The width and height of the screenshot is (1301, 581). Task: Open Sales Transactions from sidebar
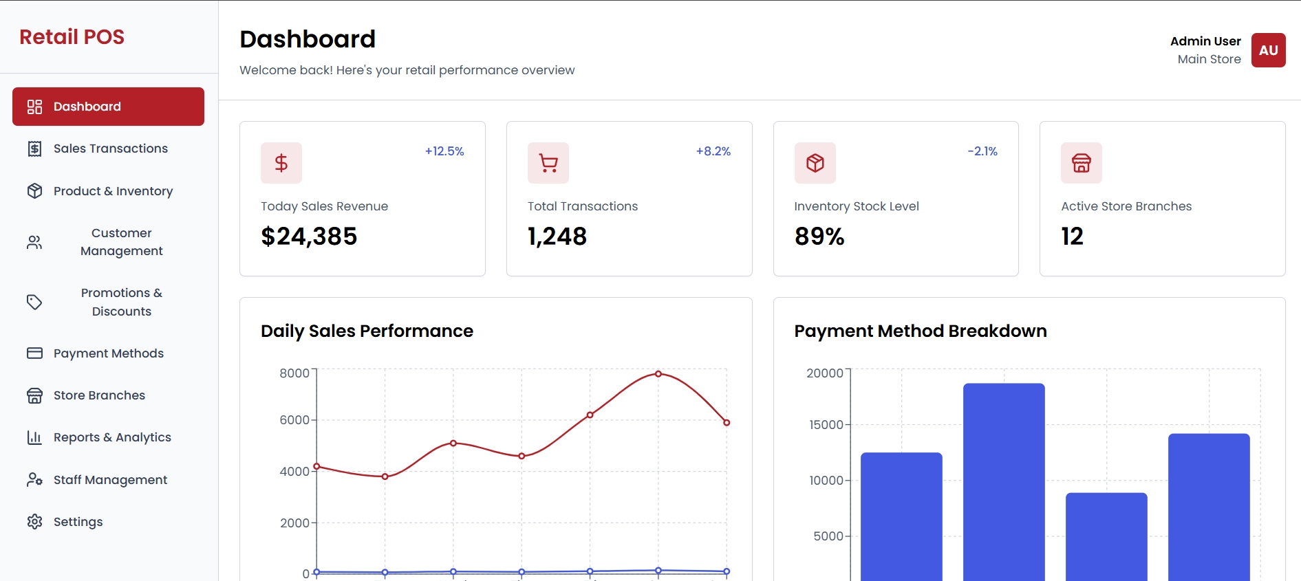click(x=110, y=149)
